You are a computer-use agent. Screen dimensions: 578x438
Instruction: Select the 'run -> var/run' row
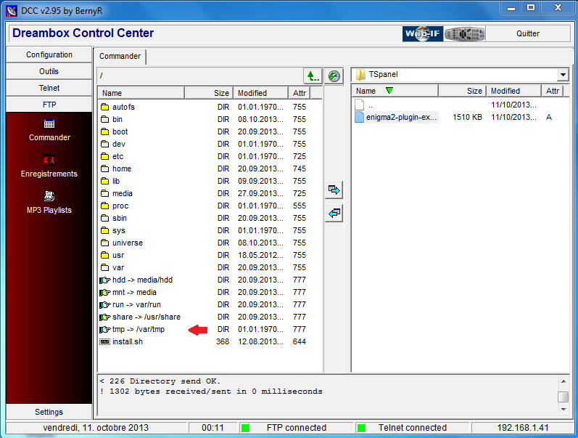coord(210,304)
